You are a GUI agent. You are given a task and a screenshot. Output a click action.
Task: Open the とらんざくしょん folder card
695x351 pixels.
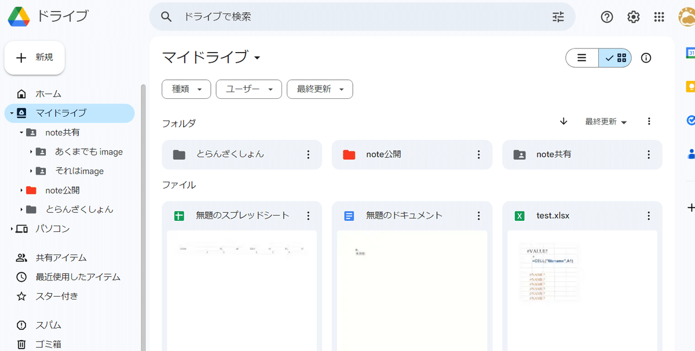pos(230,154)
